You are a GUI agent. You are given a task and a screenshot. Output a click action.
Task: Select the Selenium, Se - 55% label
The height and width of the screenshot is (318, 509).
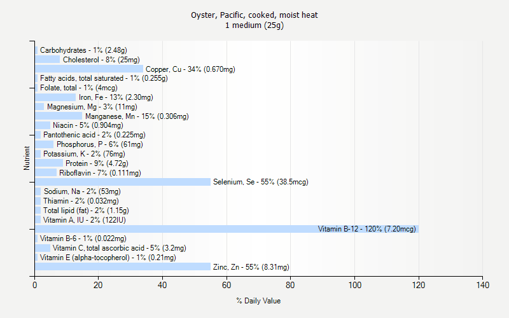point(261,182)
